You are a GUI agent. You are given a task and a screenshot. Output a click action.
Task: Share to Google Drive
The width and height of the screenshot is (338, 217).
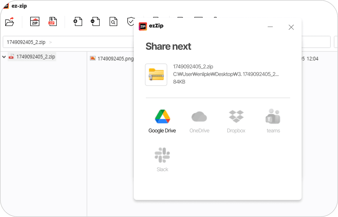[162, 121]
